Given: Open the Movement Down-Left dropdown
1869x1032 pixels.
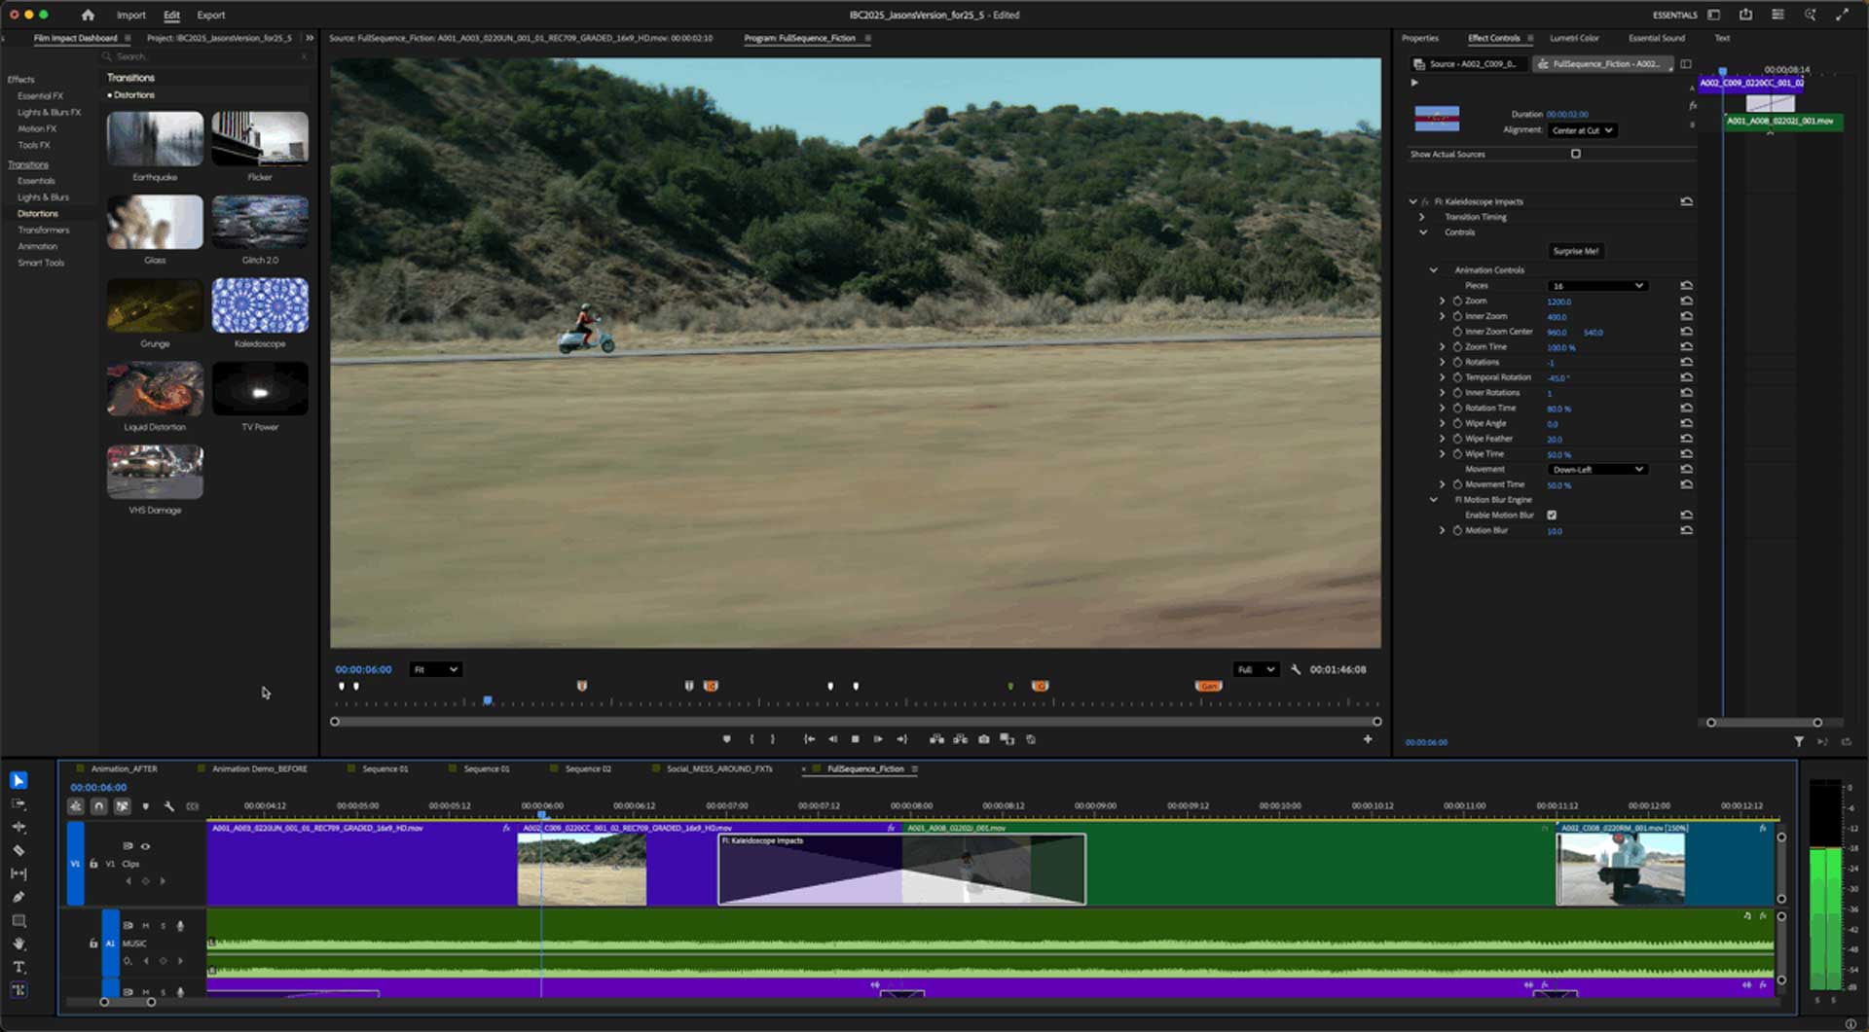Looking at the screenshot, I should click(x=1596, y=470).
